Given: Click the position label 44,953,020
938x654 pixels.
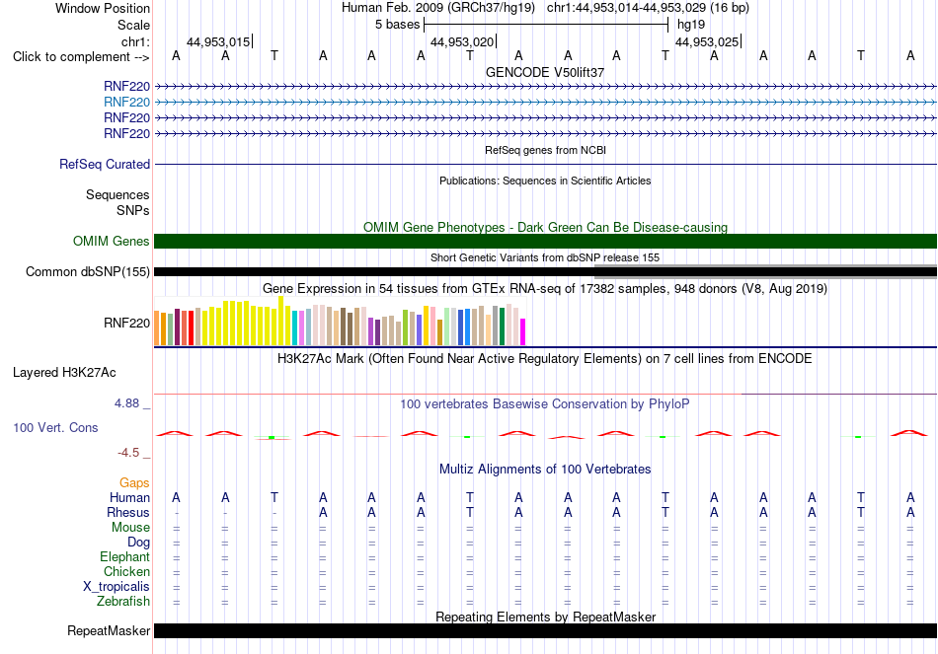Looking at the screenshot, I should (x=462, y=41).
